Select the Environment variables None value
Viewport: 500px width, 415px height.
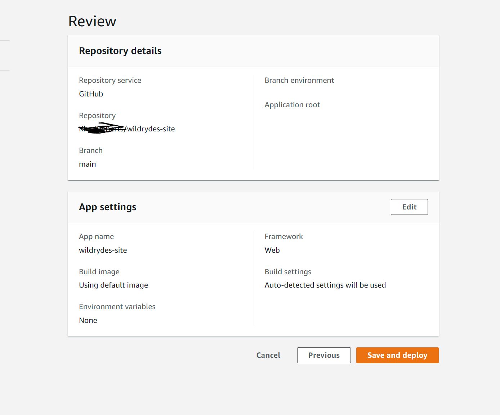coord(88,320)
